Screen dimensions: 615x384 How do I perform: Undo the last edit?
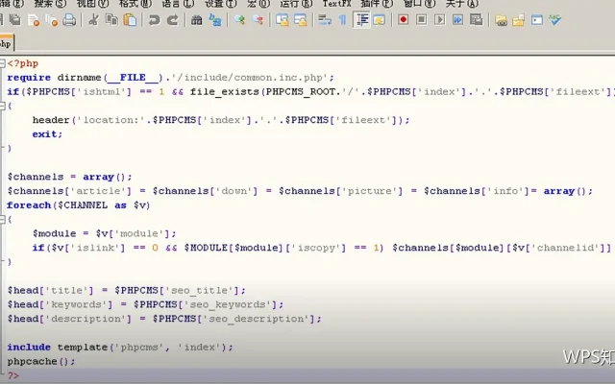(x=154, y=19)
